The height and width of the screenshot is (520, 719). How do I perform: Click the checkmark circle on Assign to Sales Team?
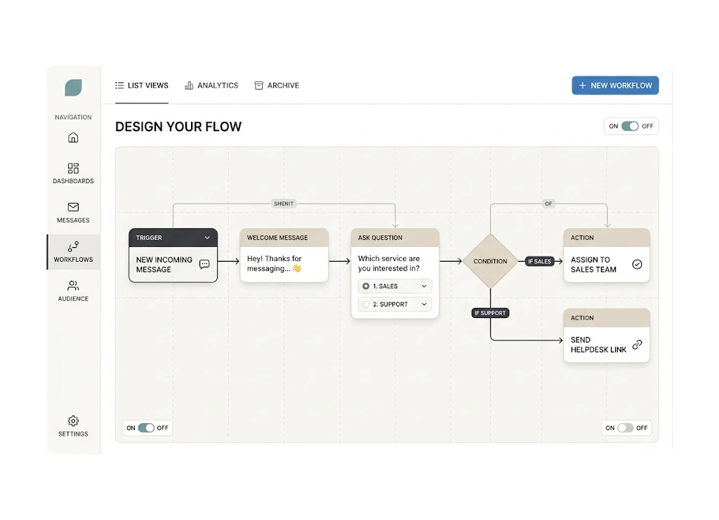coord(637,265)
